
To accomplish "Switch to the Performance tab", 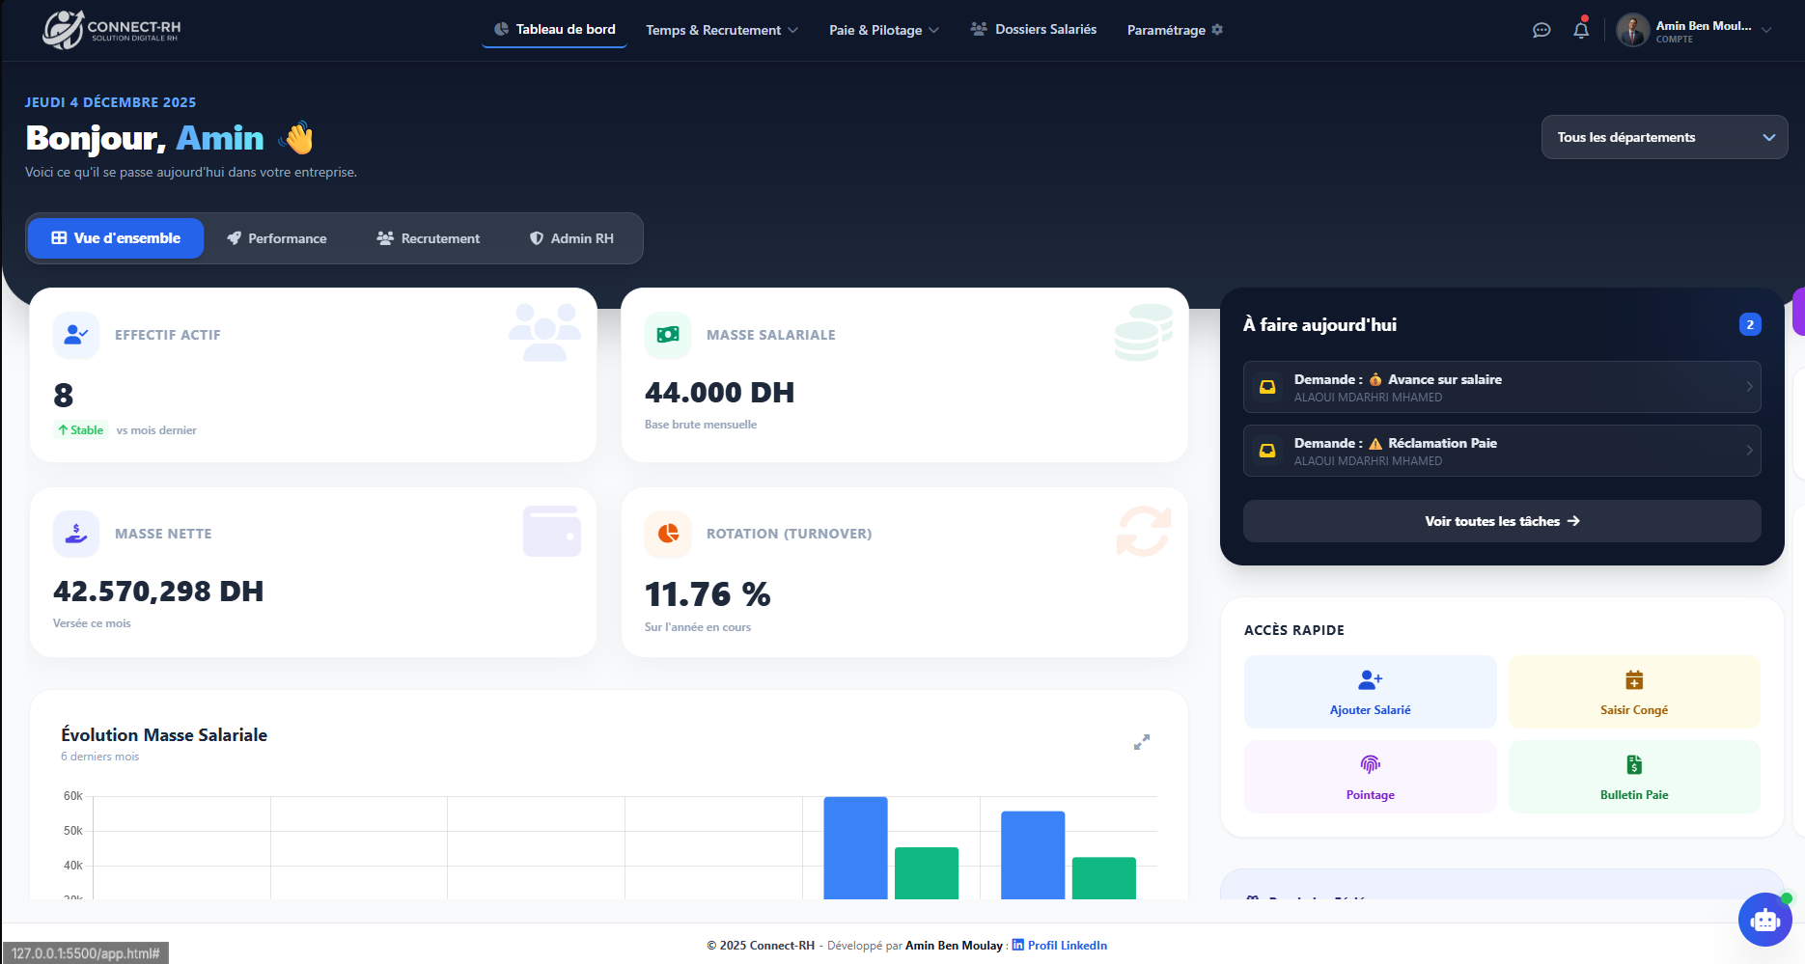I will click(277, 238).
